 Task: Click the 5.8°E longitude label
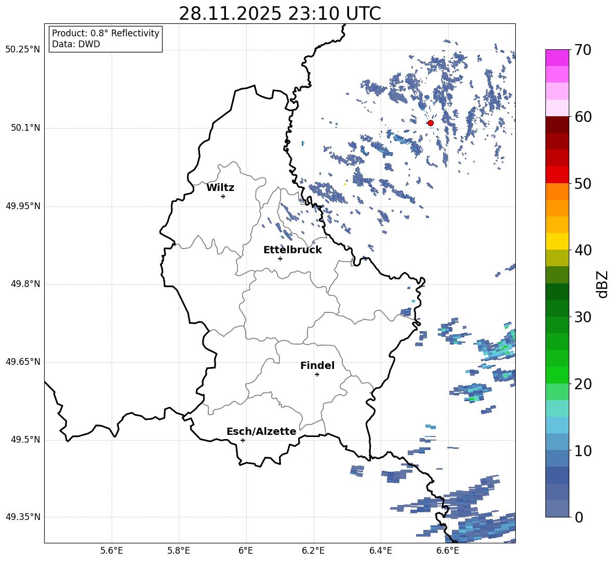(x=179, y=551)
